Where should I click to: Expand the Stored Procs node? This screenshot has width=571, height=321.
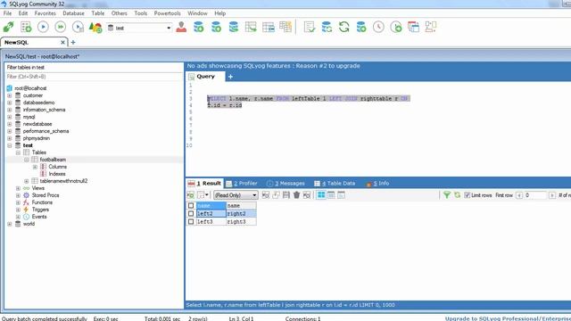pyautogui.click(x=18, y=195)
